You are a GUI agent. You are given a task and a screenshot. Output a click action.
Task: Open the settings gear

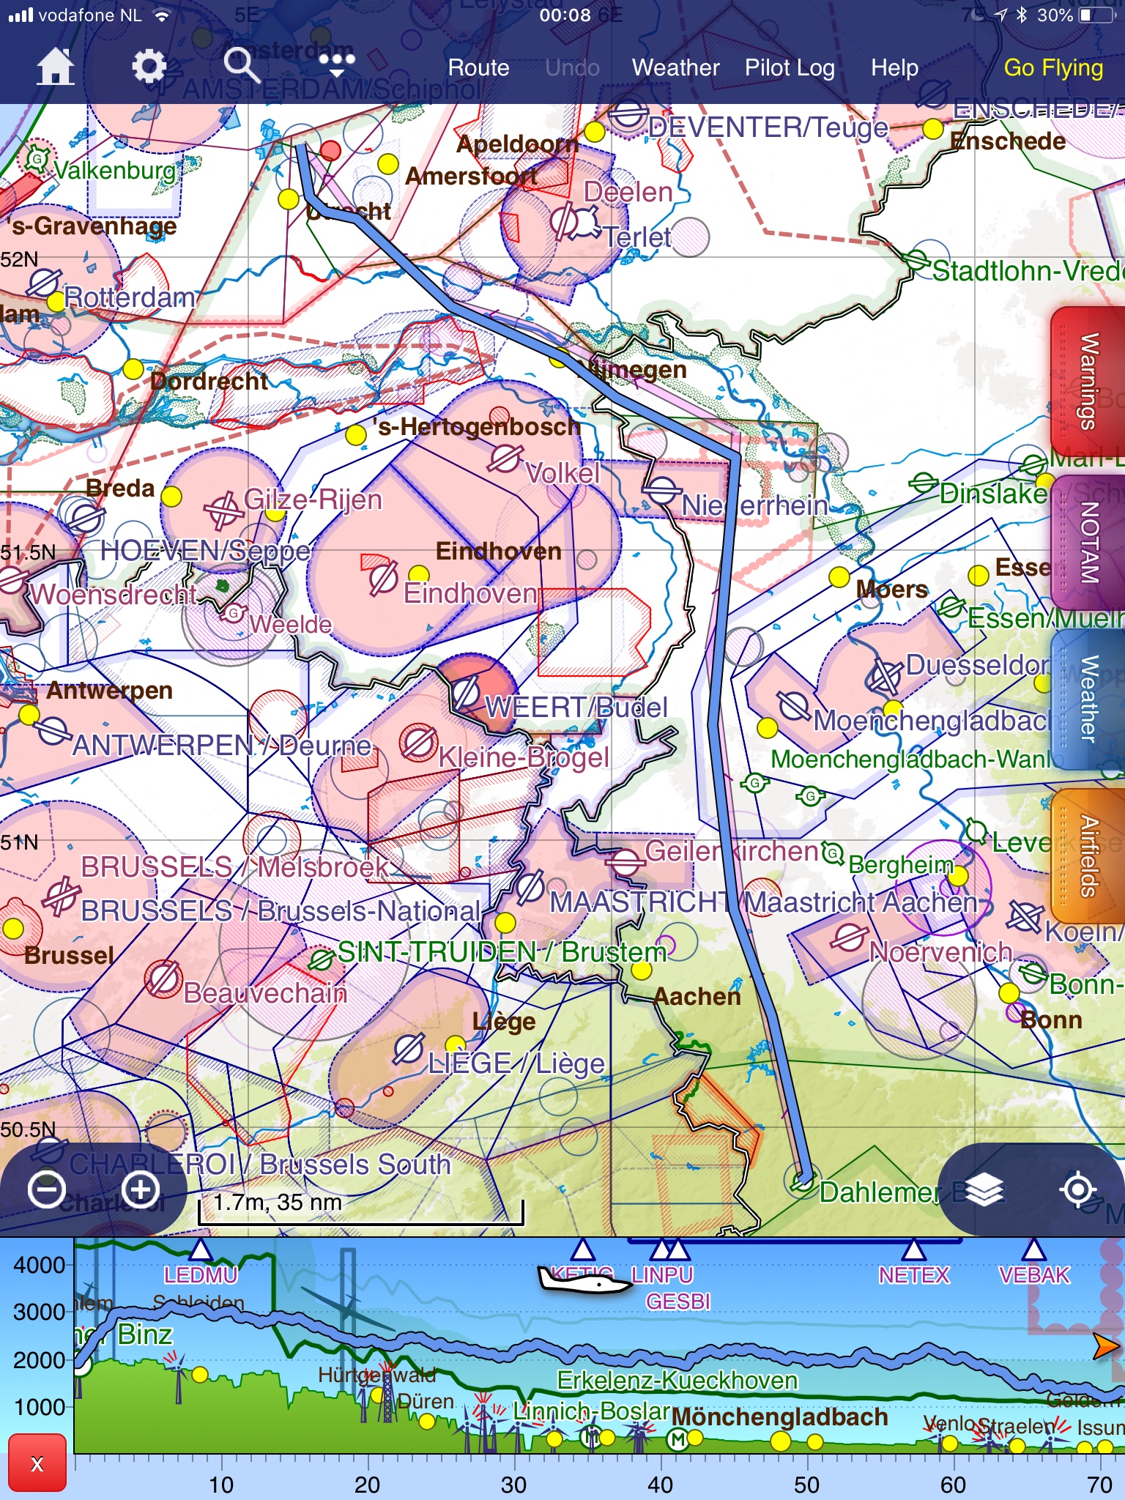tap(149, 67)
